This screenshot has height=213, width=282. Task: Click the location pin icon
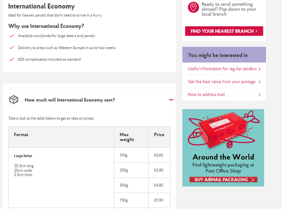(x=193, y=7)
